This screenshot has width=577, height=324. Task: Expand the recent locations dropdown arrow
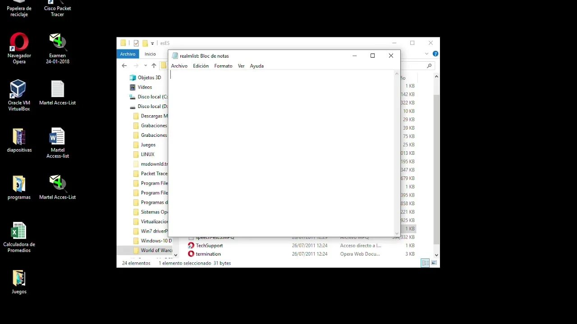pos(145,66)
